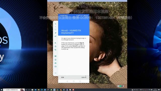Click the camera-like icon above the folder icon
This screenshot has height=91, width=161.
pyautogui.click(x=55, y=63)
